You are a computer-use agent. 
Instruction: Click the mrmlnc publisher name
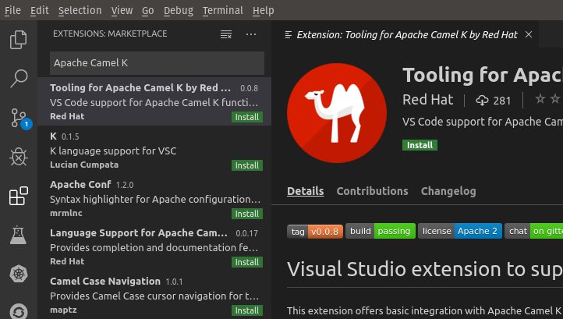coord(66,213)
